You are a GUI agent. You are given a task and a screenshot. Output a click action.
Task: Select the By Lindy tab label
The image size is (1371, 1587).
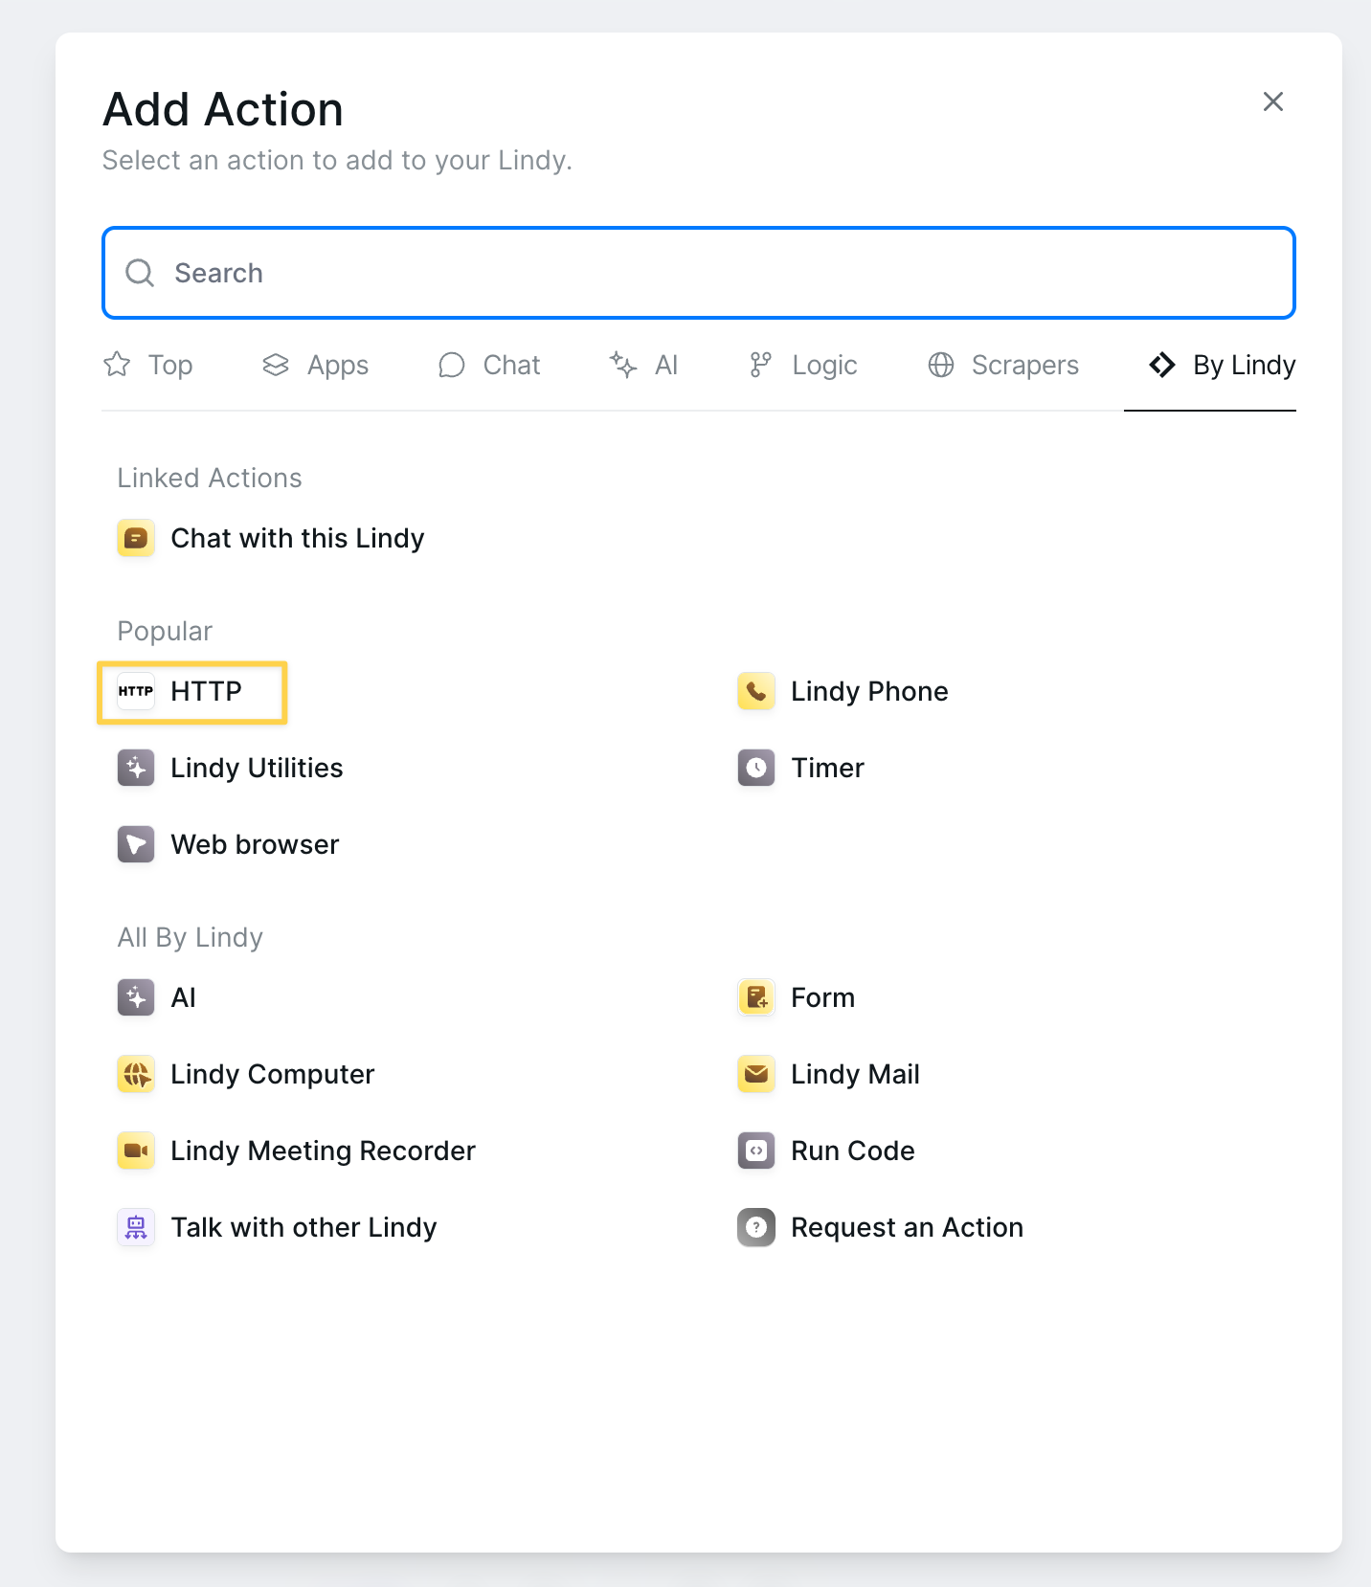(x=1245, y=365)
